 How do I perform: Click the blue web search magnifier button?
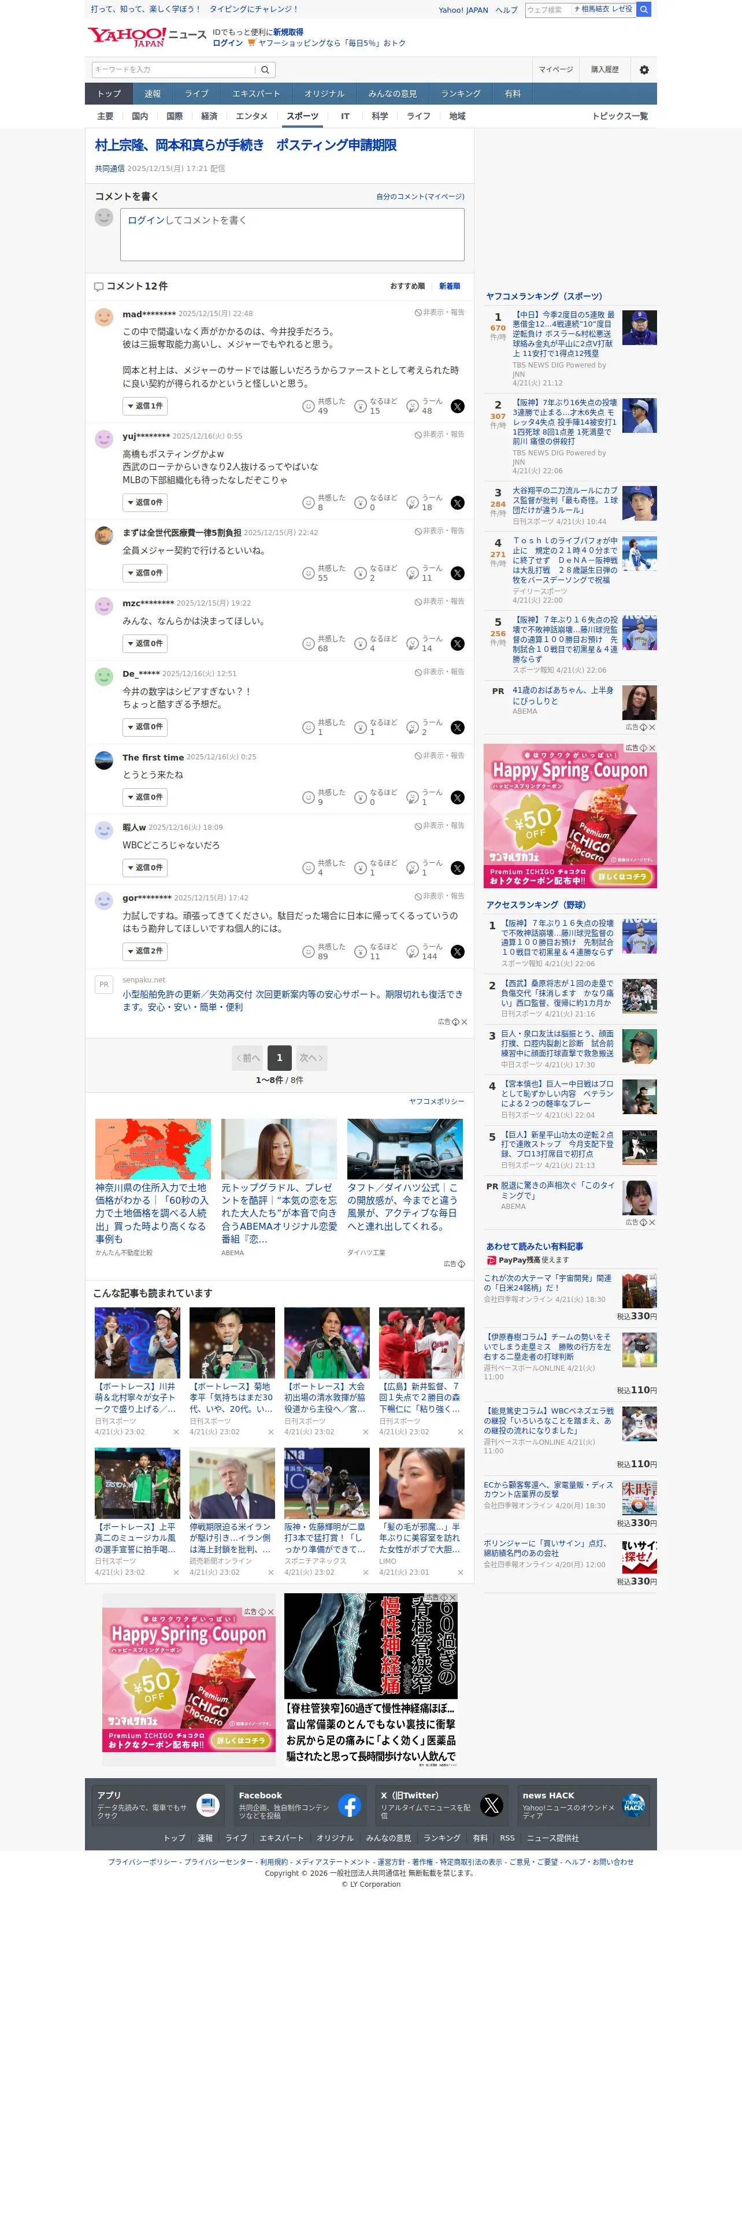(644, 9)
